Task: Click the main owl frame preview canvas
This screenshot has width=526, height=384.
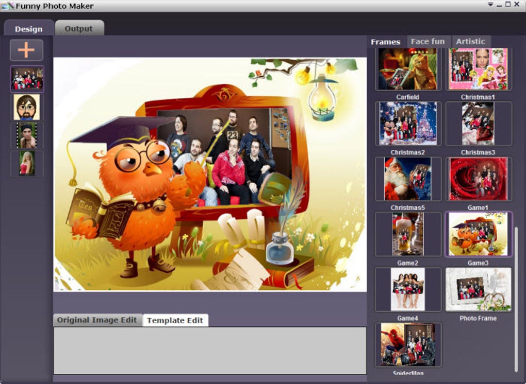Action: click(x=210, y=174)
